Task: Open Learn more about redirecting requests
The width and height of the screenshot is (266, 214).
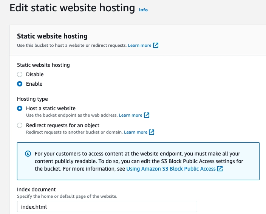Action: point(135,132)
